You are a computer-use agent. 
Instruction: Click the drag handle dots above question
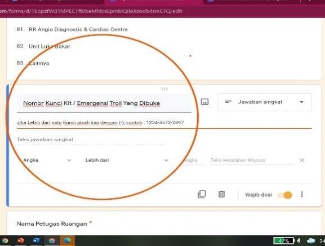click(x=164, y=89)
